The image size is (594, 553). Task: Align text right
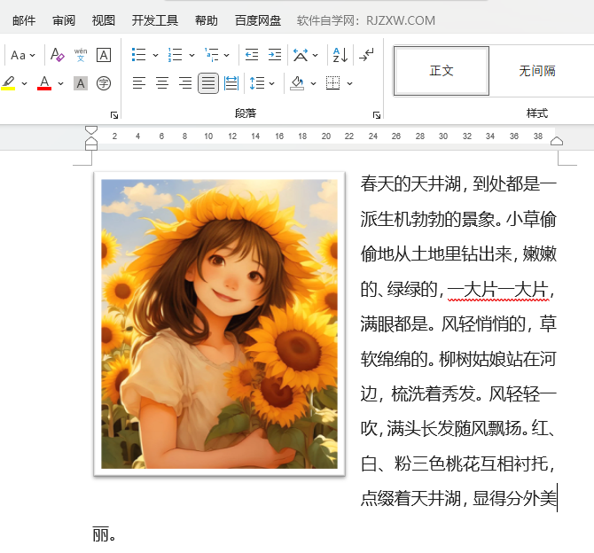pyautogui.click(x=185, y=83)
